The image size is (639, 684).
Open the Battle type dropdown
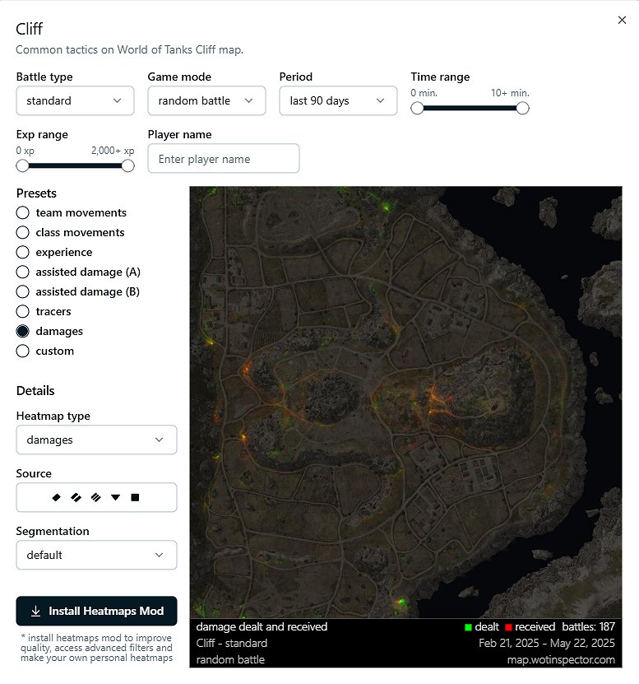coord(75,100)
